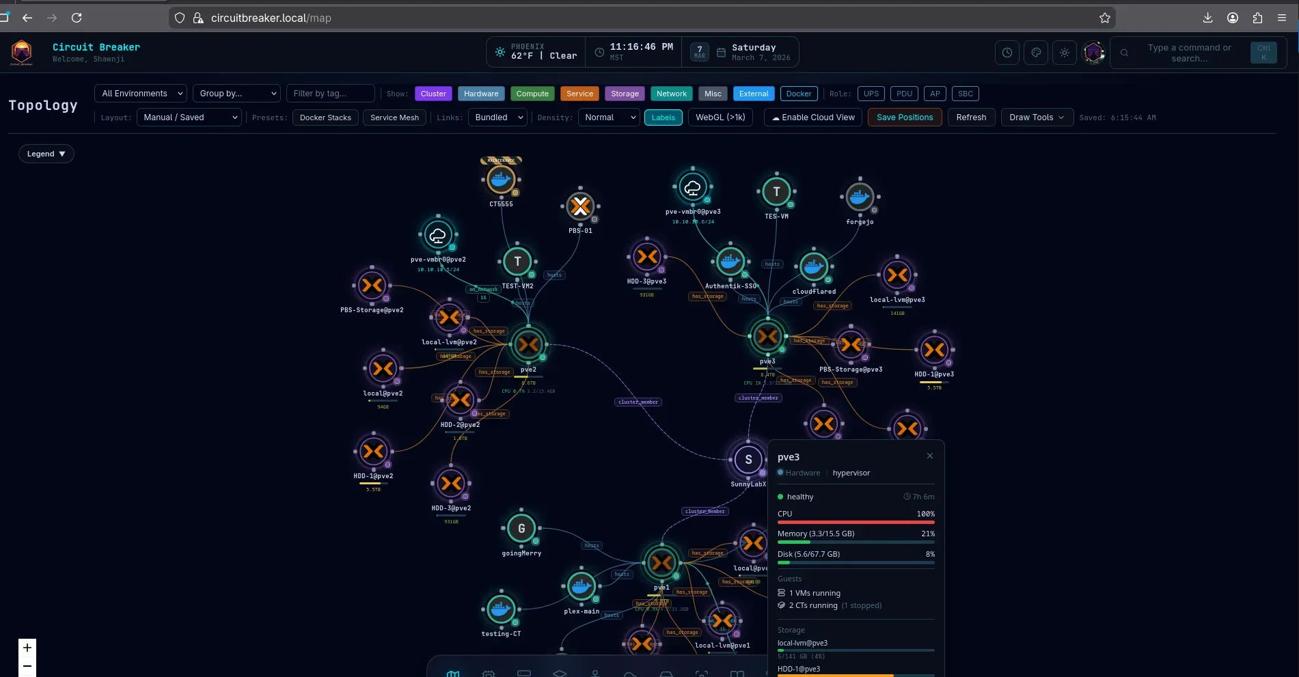Toggle the Hardware show filter
This screenshot has height=677, width=1299.
[x=481, y=94]
